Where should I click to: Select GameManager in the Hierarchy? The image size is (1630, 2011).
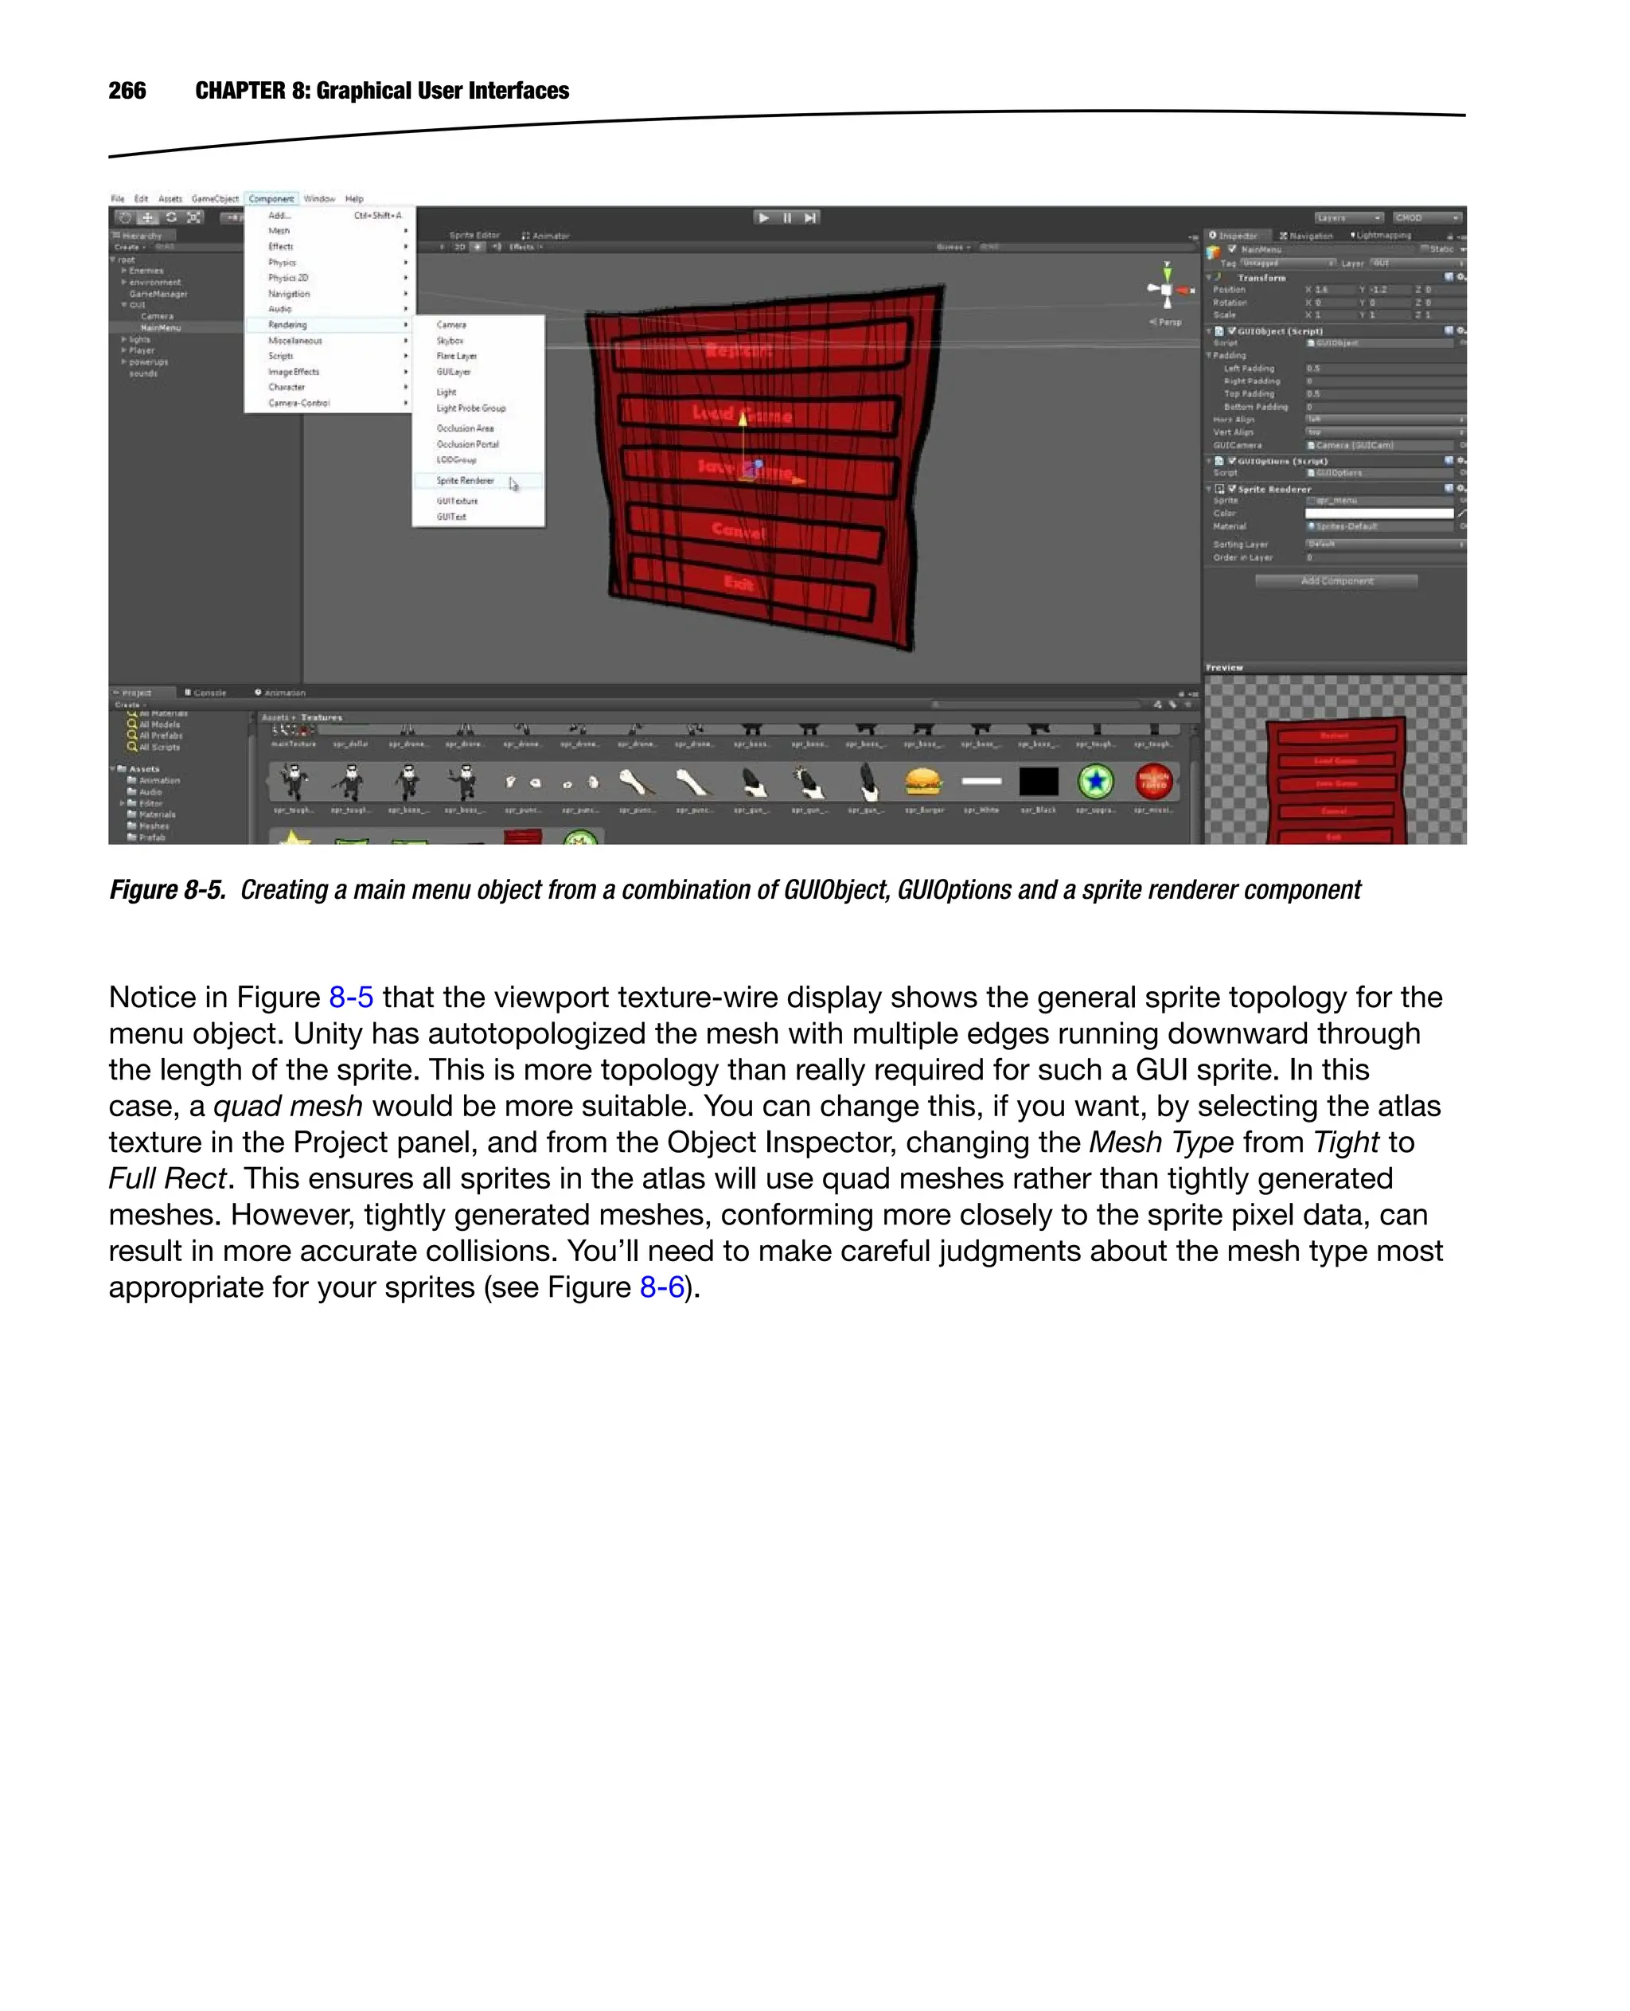click(158, 294)
